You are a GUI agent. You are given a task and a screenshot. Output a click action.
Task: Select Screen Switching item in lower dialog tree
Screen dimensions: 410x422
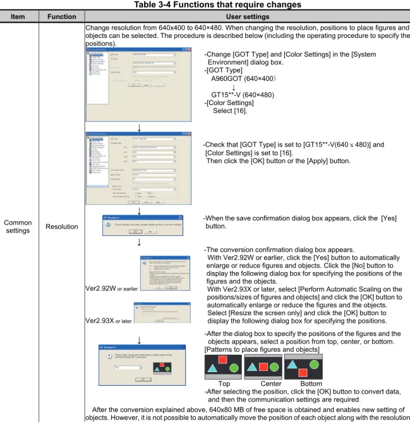pos(98,148)
